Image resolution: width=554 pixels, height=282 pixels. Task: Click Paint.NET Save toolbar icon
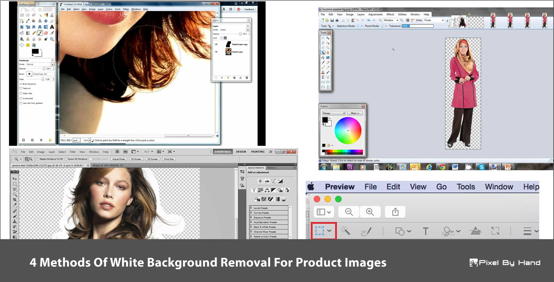(x=332, y=20)
